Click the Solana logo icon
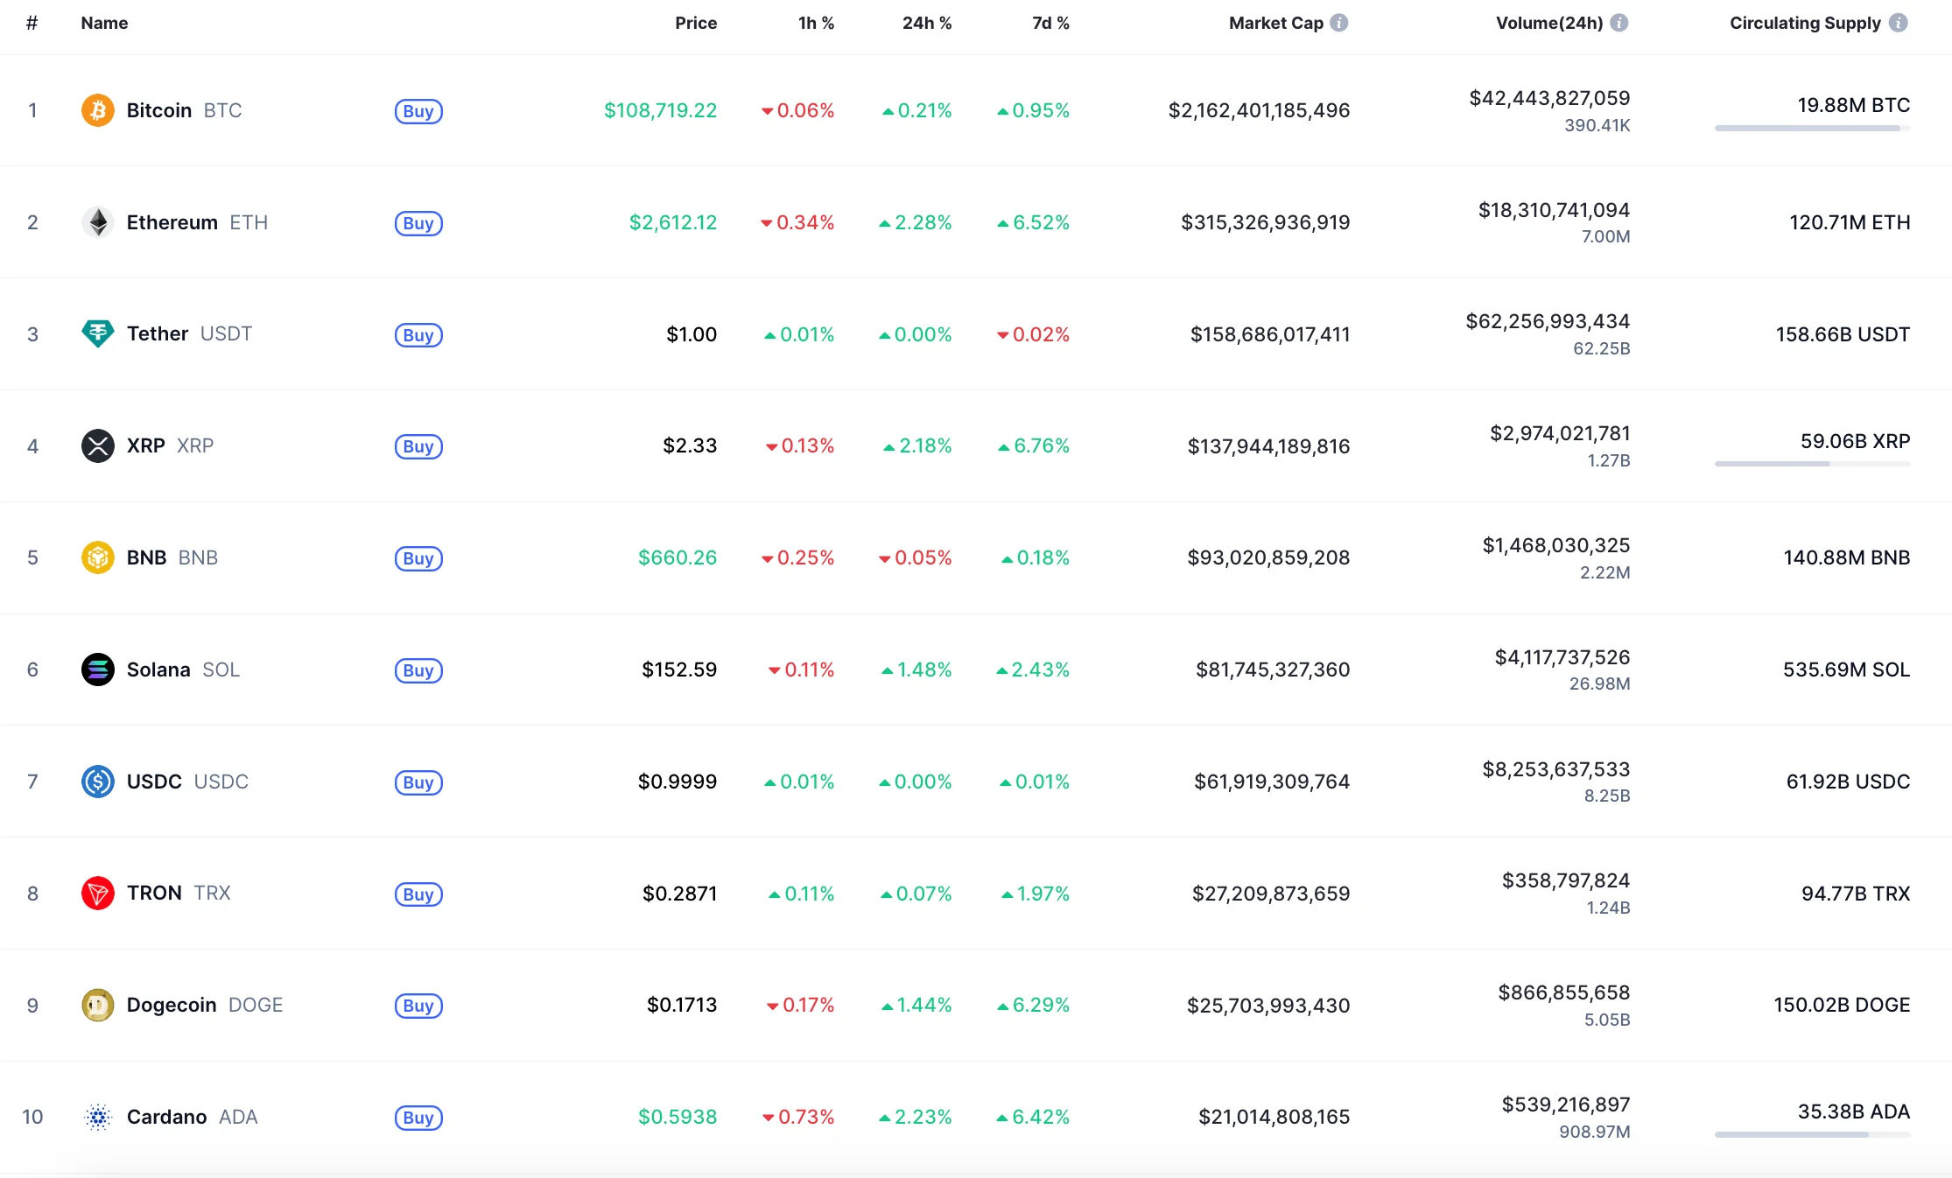The height and width of the screenshot is (1178, 1952). 98,670
